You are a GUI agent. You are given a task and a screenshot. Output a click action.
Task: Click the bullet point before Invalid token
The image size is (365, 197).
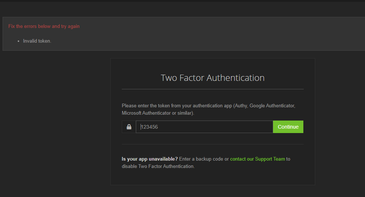18,41
